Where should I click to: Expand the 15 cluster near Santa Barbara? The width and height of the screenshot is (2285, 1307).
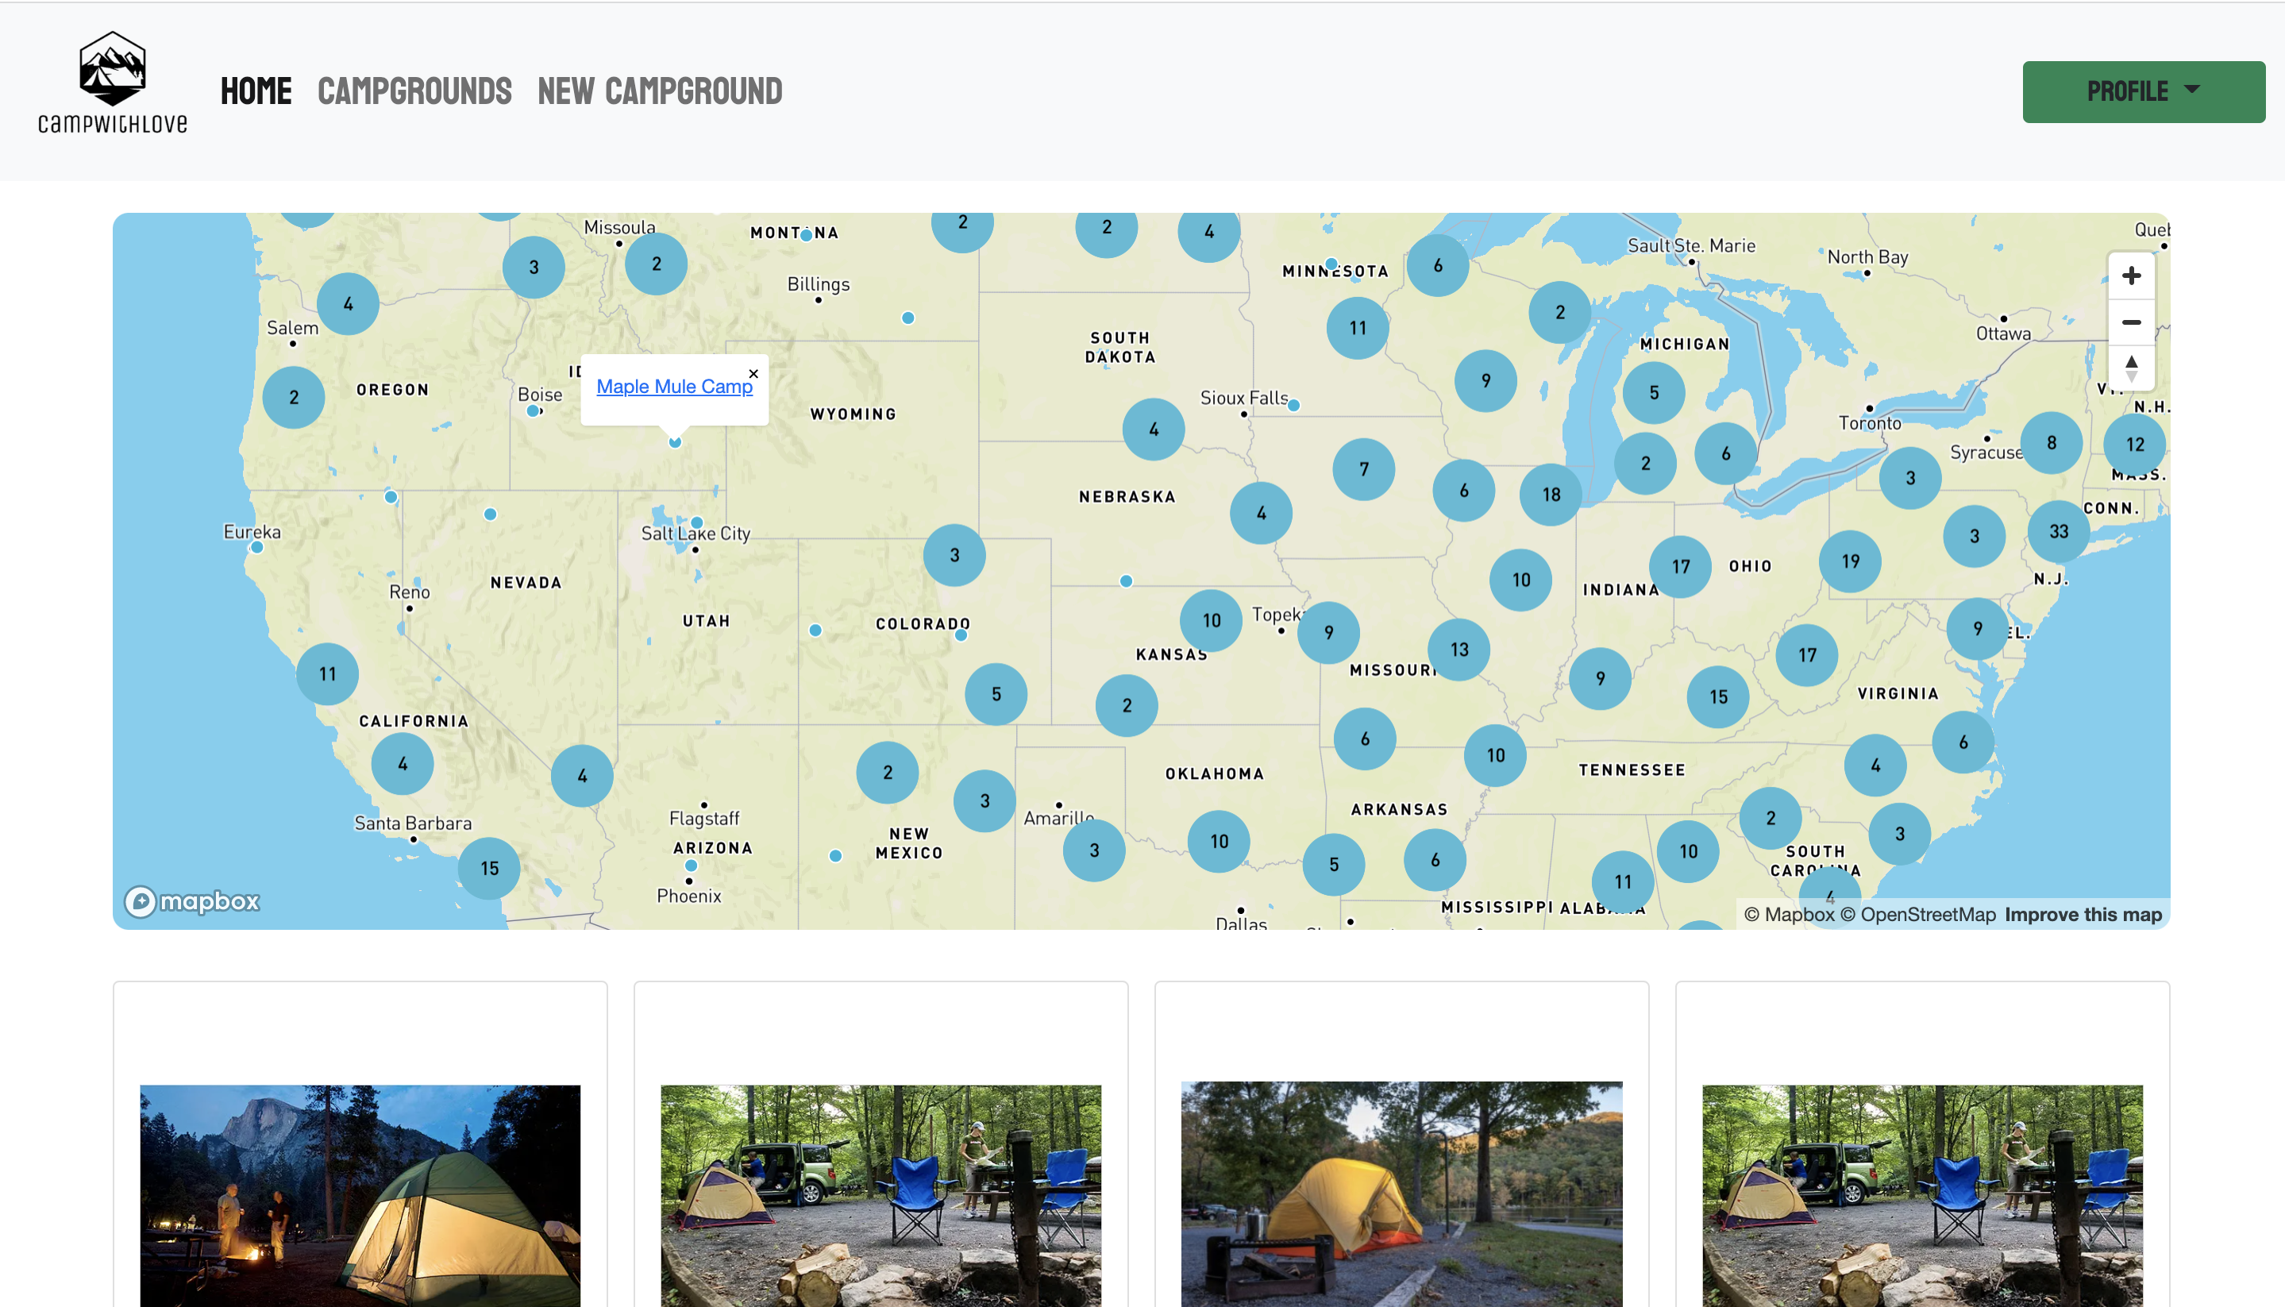click(489, 868)
